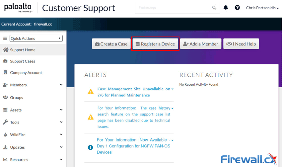Screen dimensions: 282x167
Task: Expand the Tools chevron
Action: (61, 122)
